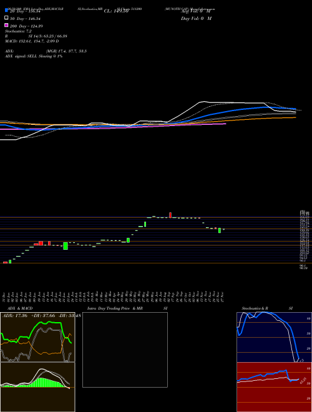Click the MACD values line '152.61, 154.7'

click(x=32, y=41)
